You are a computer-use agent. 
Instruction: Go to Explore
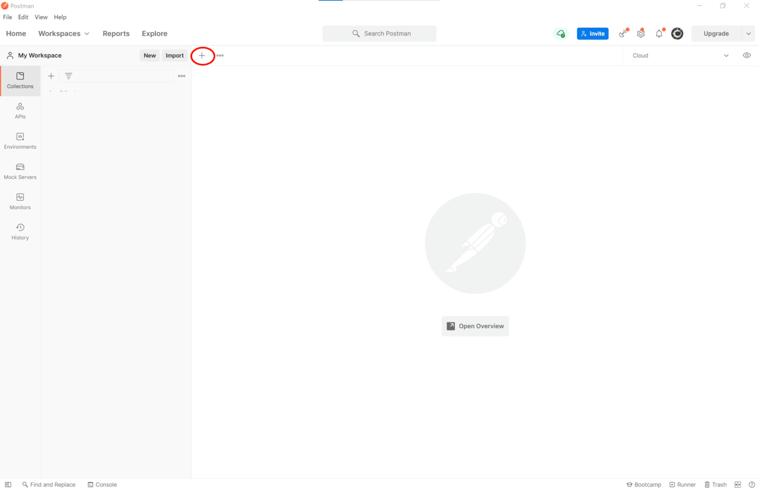[154, 34]
